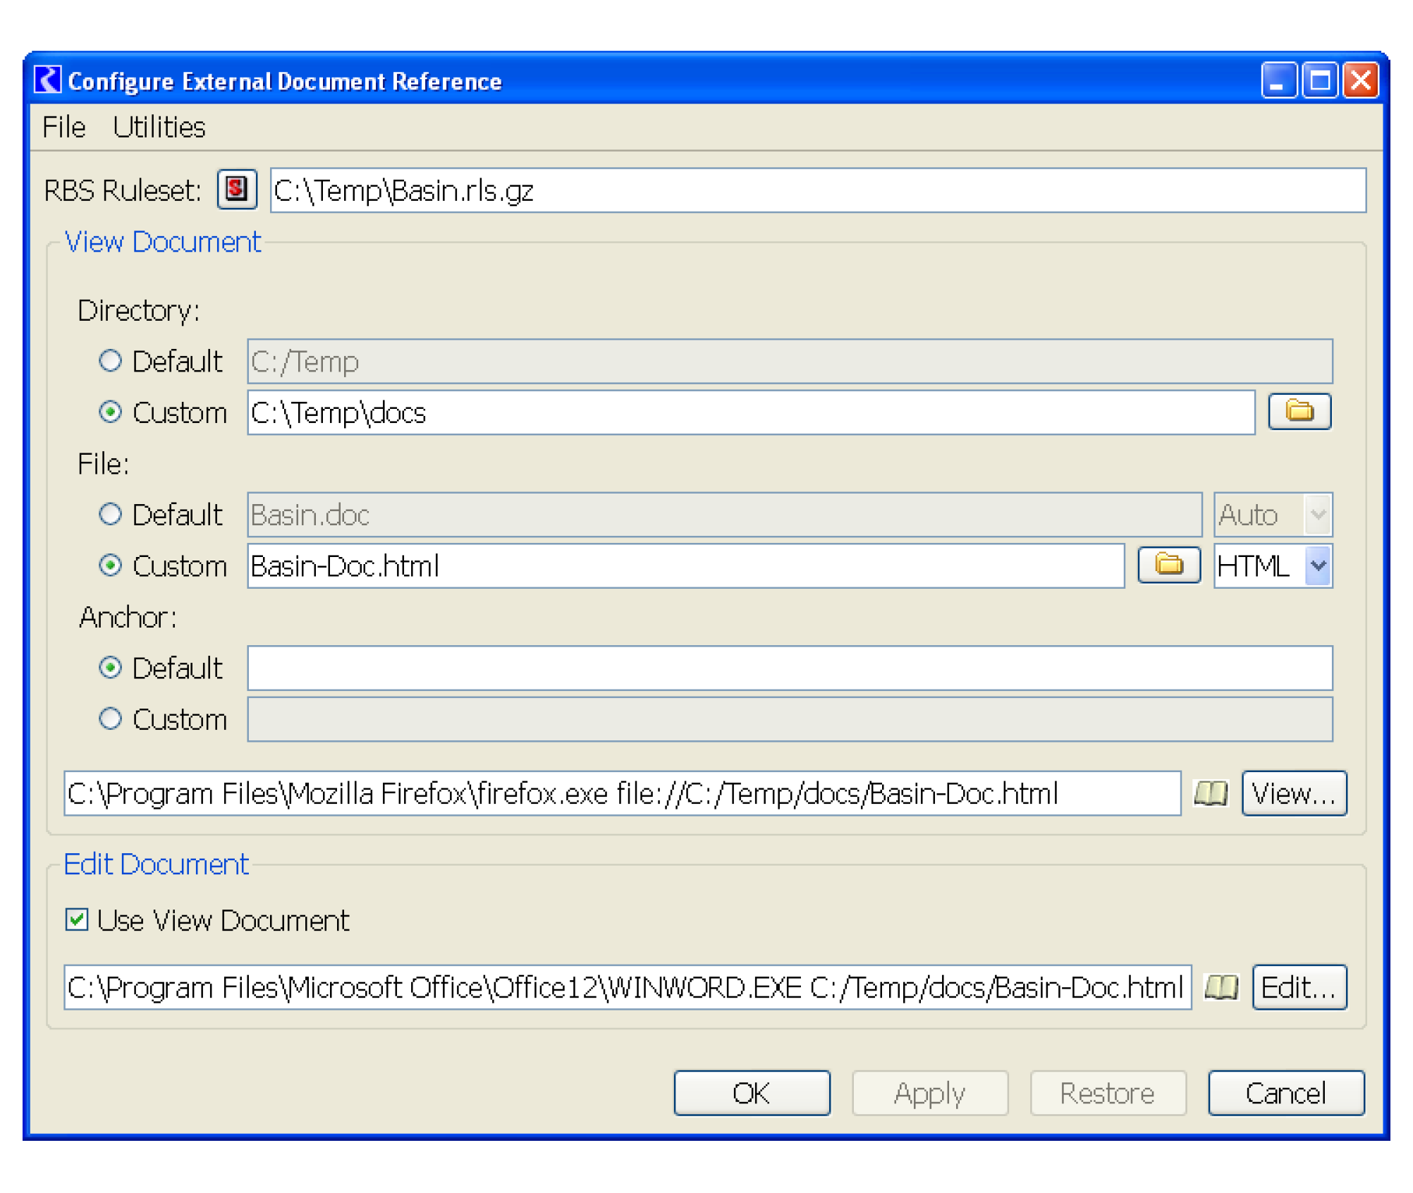Viewport: 1413px width, 1193px height.
Task: Select Default file radio button
Action: point(110,515)
